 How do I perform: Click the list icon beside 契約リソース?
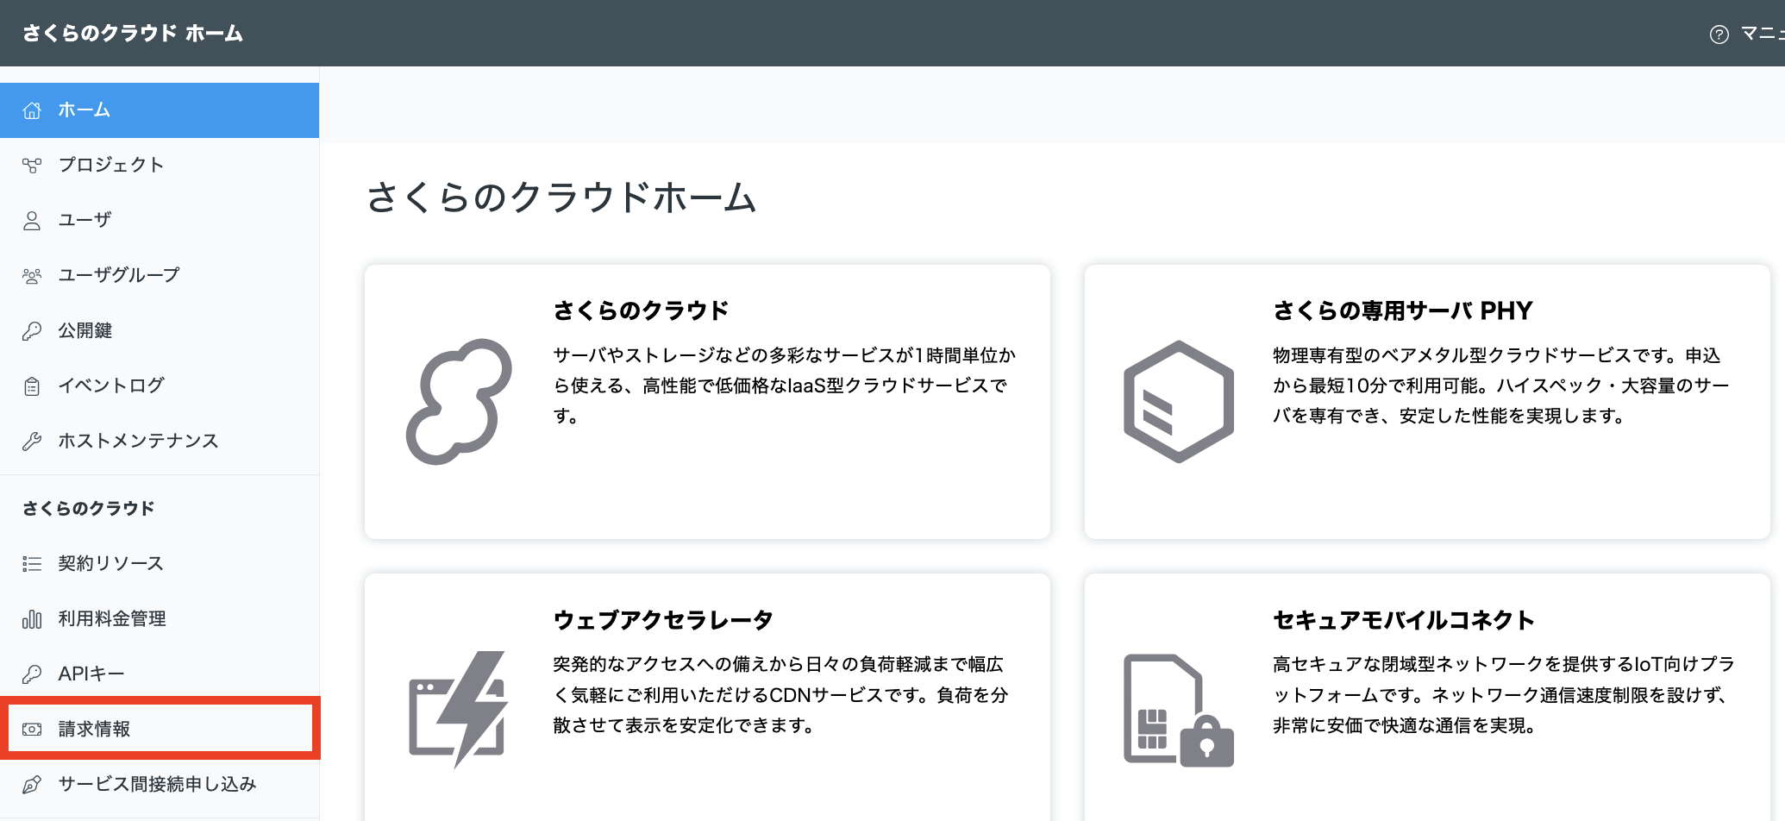coord(32,564)
